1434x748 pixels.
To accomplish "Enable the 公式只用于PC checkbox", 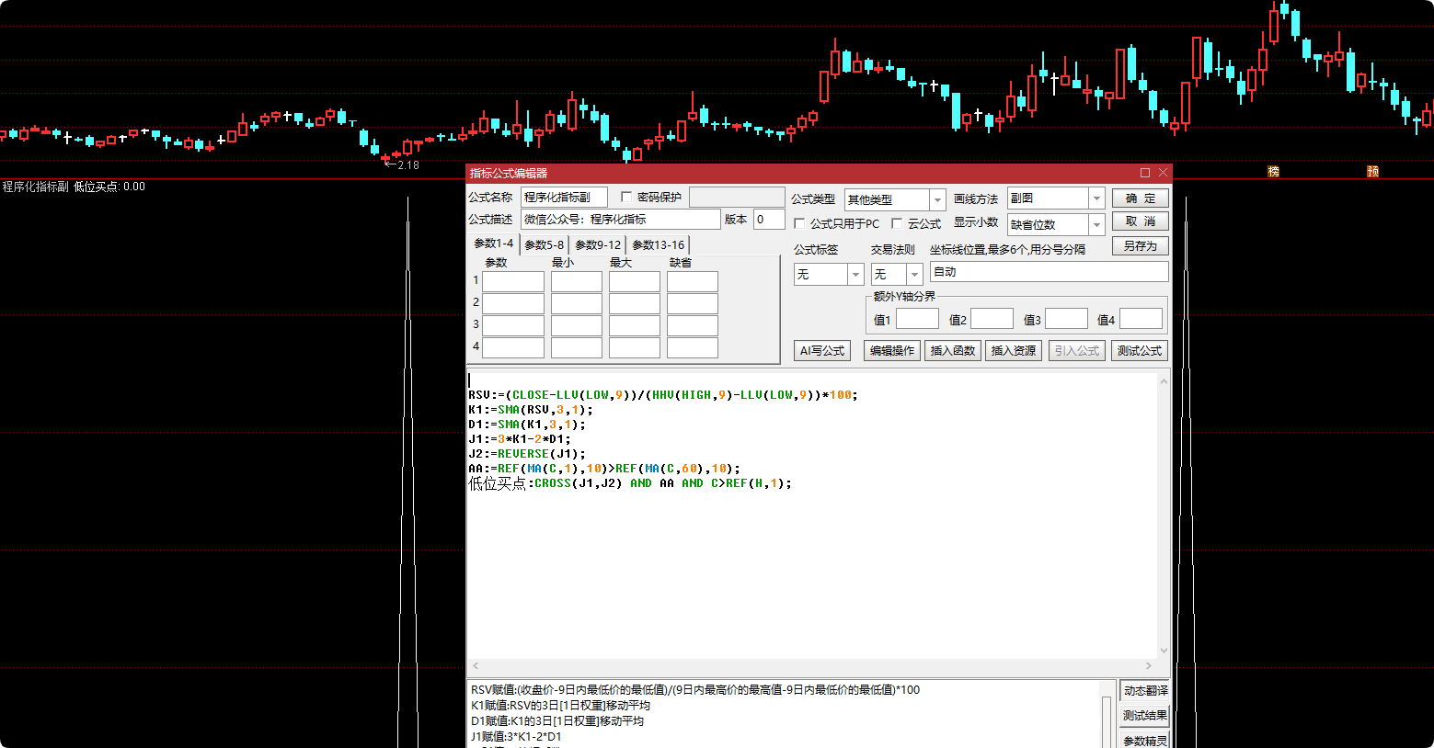I will (x=799, y=223).
